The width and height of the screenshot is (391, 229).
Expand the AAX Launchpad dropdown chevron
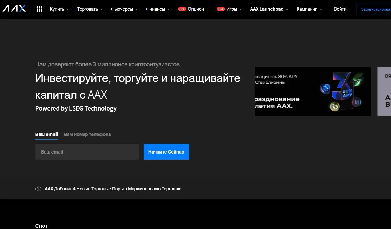[x=287, y=9]
